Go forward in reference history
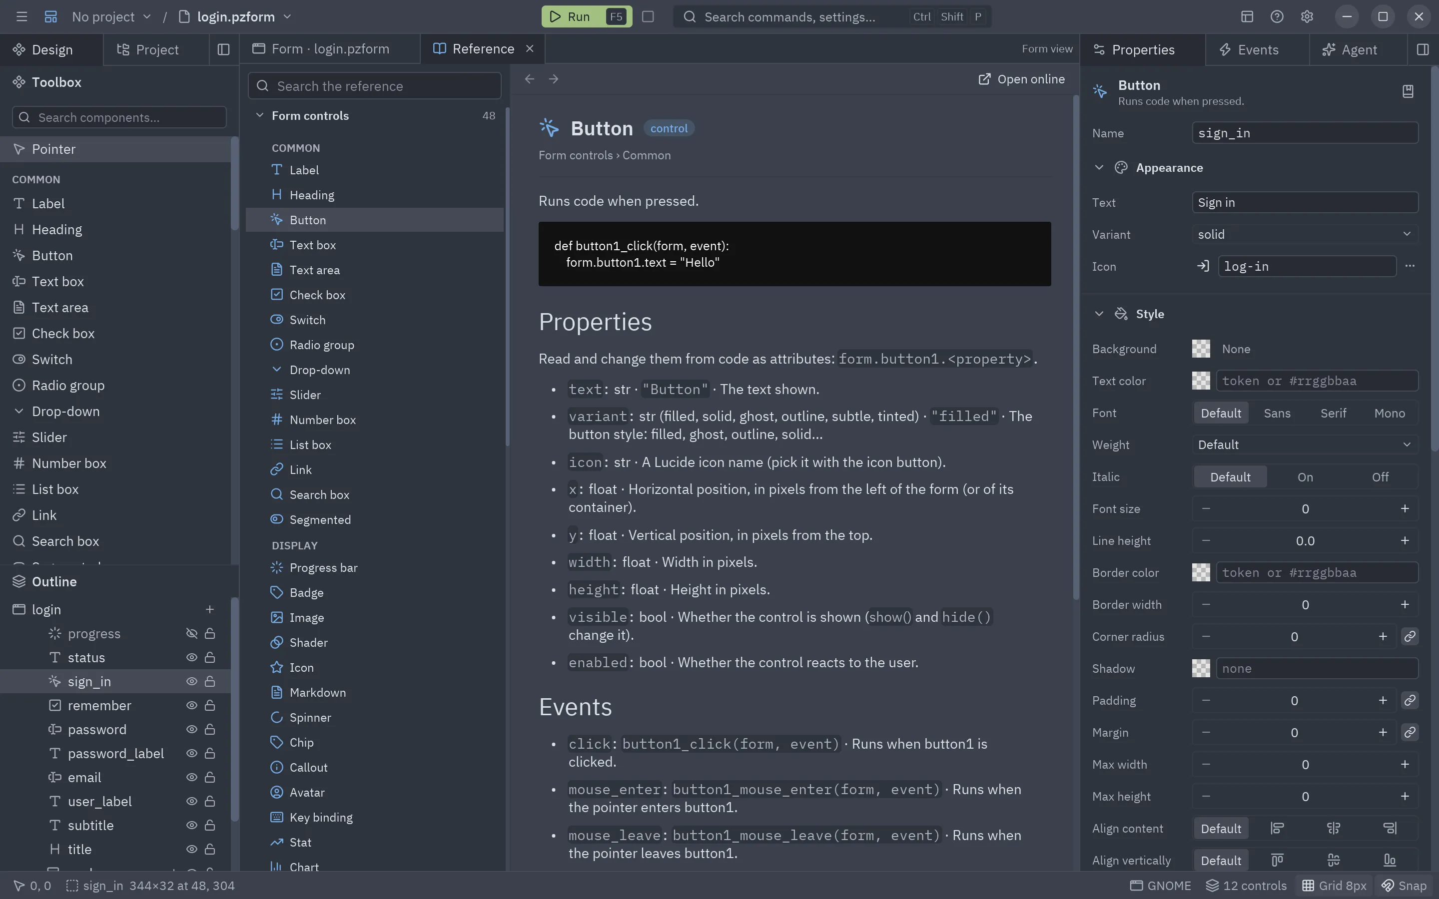This screenshot has width=1439, height=899. (554, 79)
